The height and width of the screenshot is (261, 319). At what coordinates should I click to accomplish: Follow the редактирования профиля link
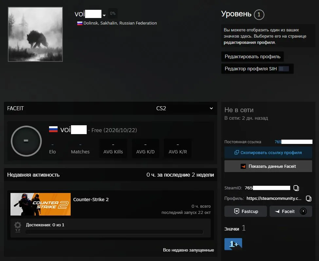click(x=249, y=43)
